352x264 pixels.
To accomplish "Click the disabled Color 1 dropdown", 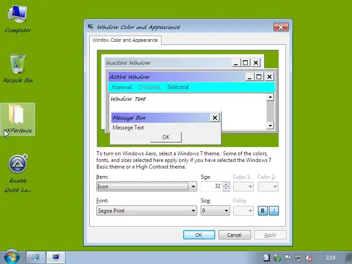I will [x=243, y=187].
